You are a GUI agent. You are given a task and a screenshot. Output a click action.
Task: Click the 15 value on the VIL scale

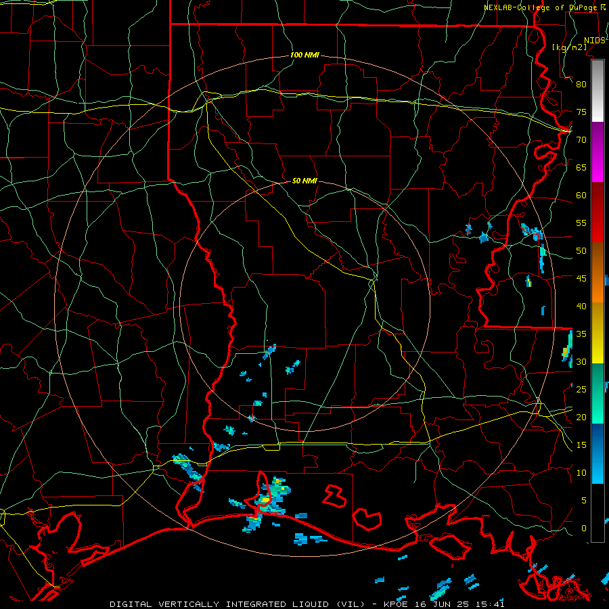(x=581, y=445)
